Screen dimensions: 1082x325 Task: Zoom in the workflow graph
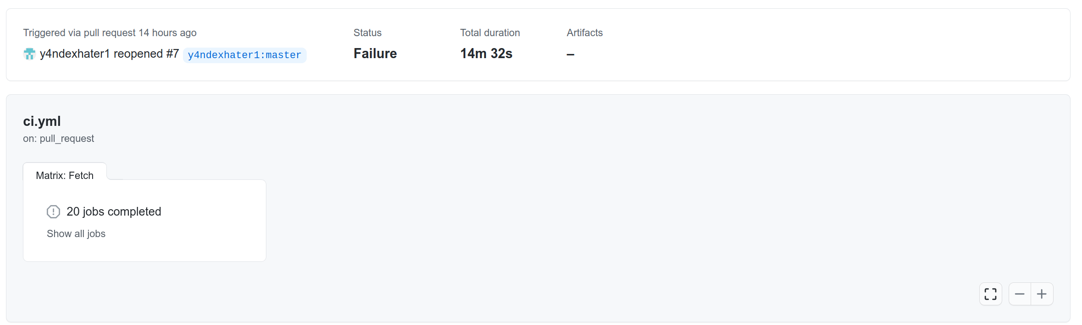pos(1042,294)
